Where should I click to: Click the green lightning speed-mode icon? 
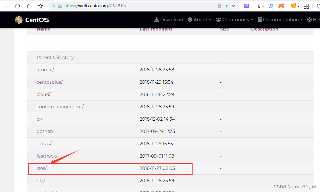tap(227, 6)
